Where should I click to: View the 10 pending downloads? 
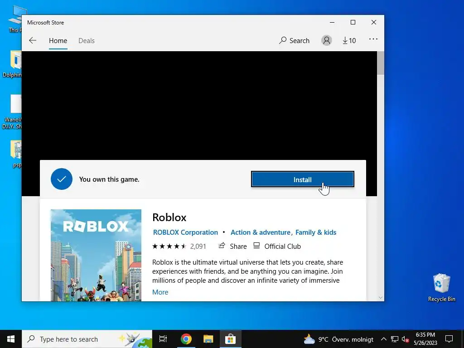tap(349, 40)
